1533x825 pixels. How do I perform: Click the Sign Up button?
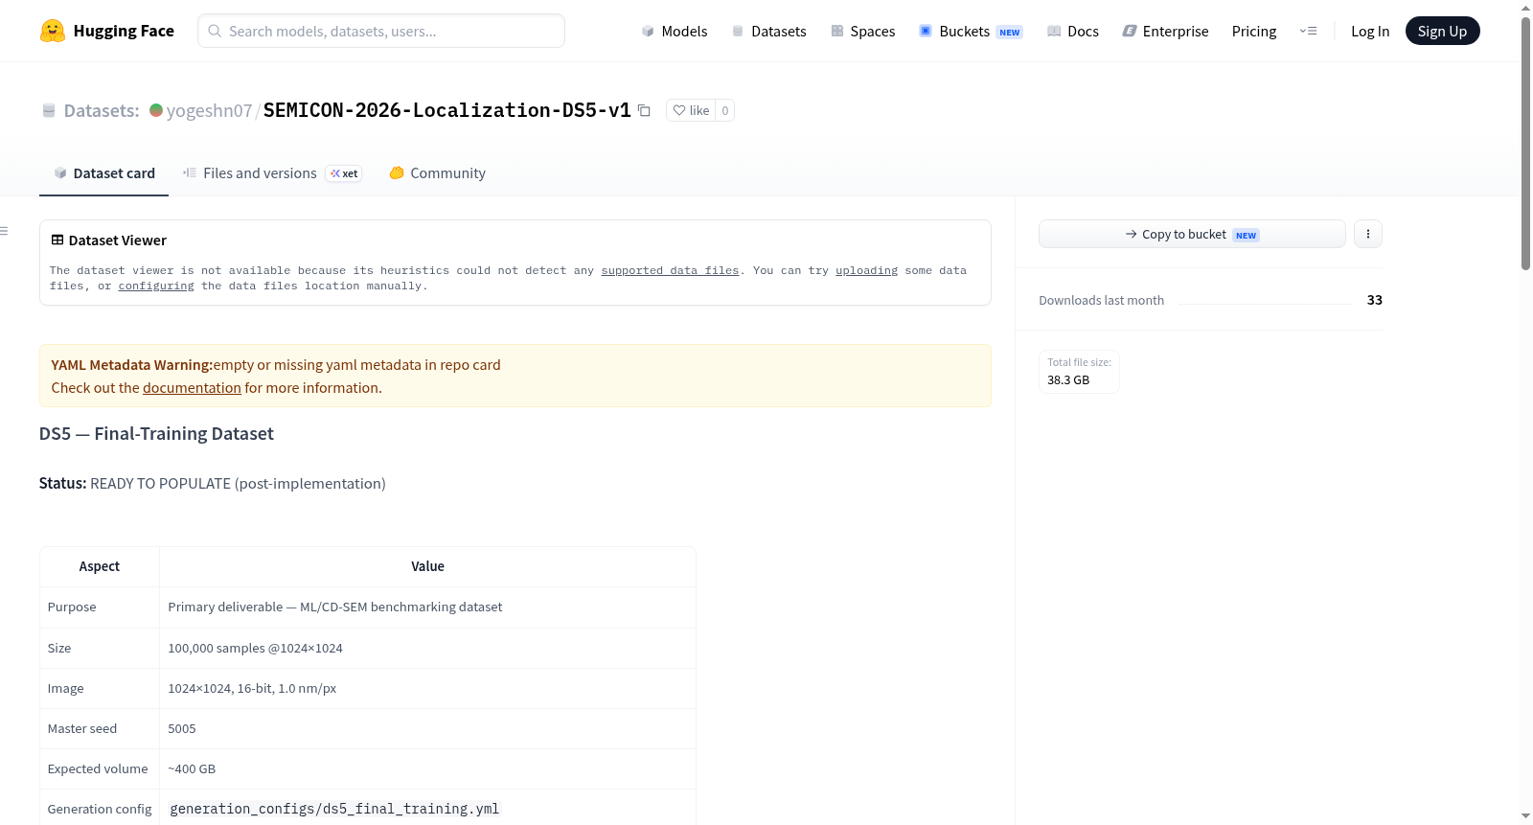pos(1442,31)
